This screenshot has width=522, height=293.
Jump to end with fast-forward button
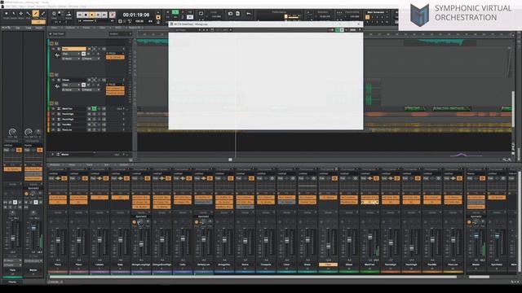(104, 15)
